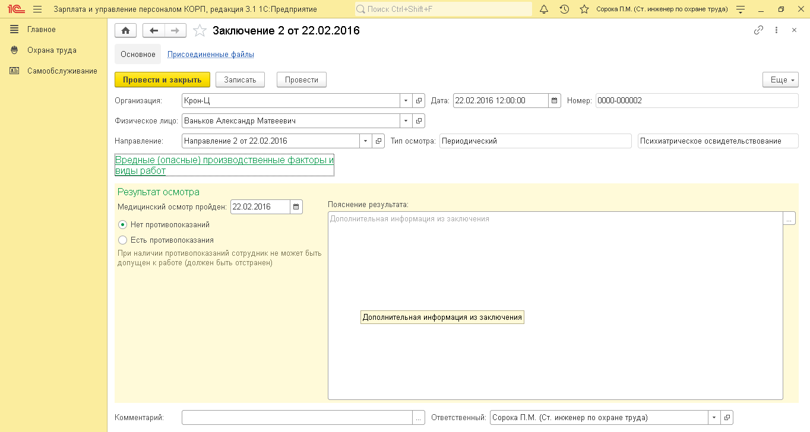The image size is (810, 432).
Task: Click the Заключение 2 от 22.02.2016 title
Action: pyautogui.click(x=286, y=31)
